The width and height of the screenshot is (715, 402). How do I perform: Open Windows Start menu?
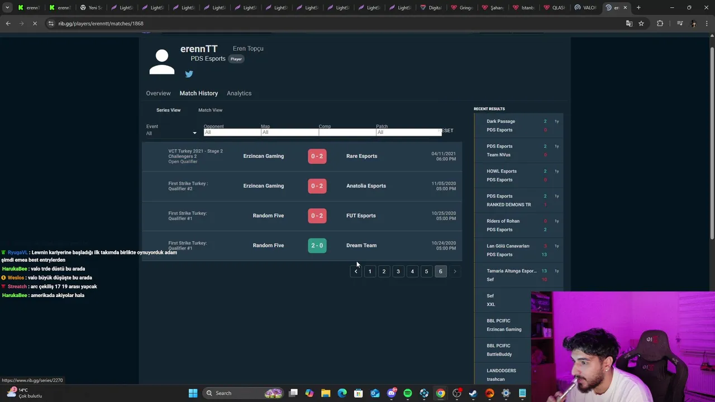[193, 393]
